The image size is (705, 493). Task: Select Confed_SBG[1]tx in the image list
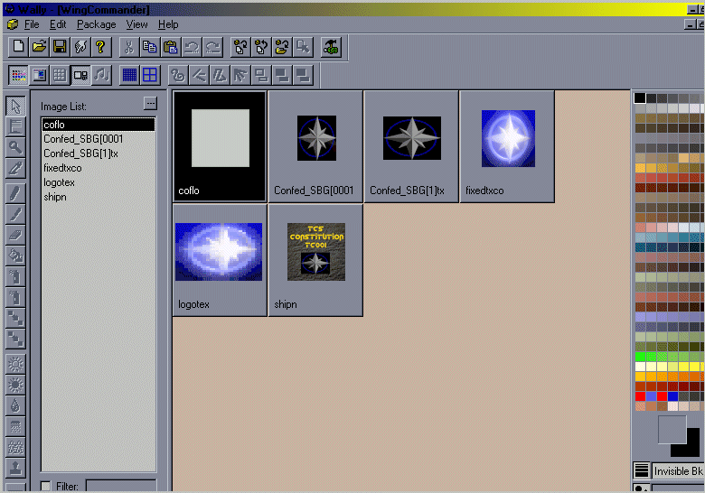pos(81,153)
